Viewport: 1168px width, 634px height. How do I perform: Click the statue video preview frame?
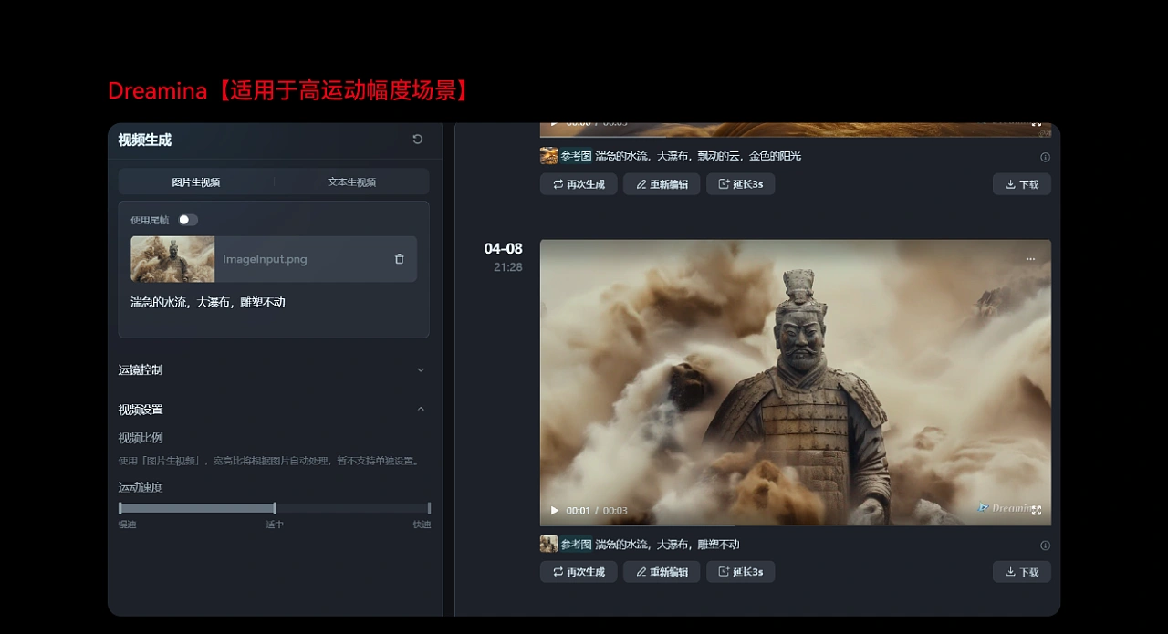[796, 381]
